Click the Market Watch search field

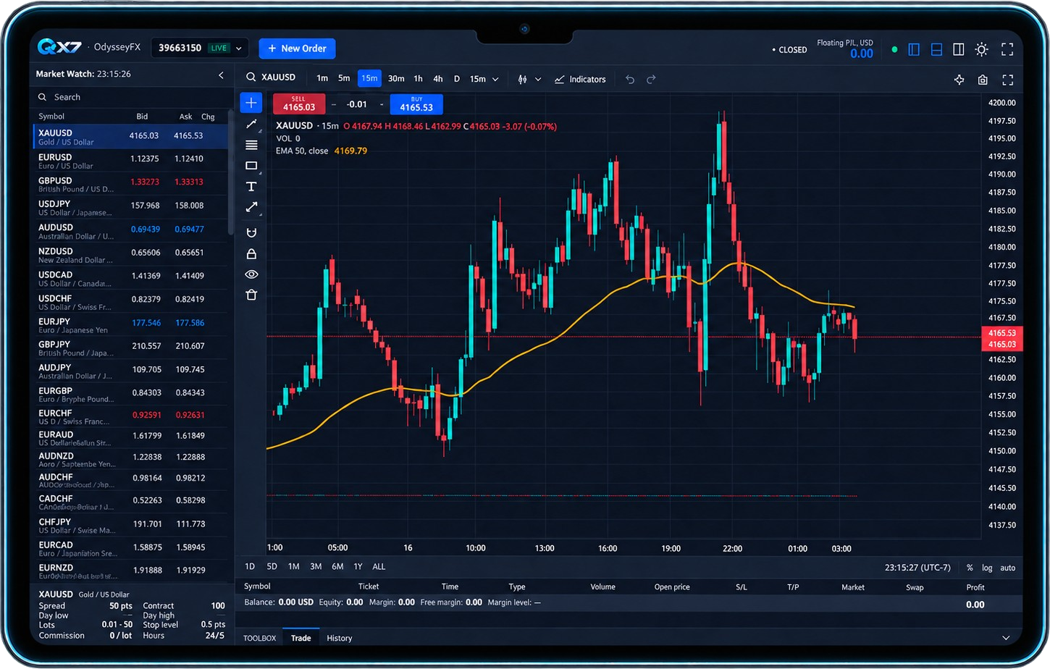pyautogui.click(x=130, y=97)
